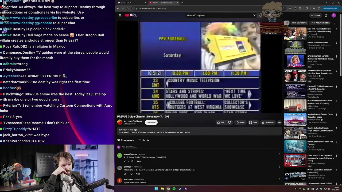Open Shuttle Columbia Disaster video

[321, 129]
